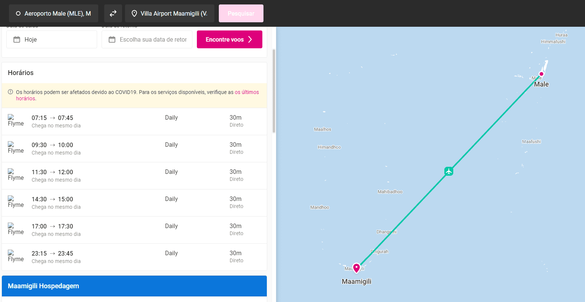Click the Himmafushi label on the map

pyautogui.click(x=553, y=42)
